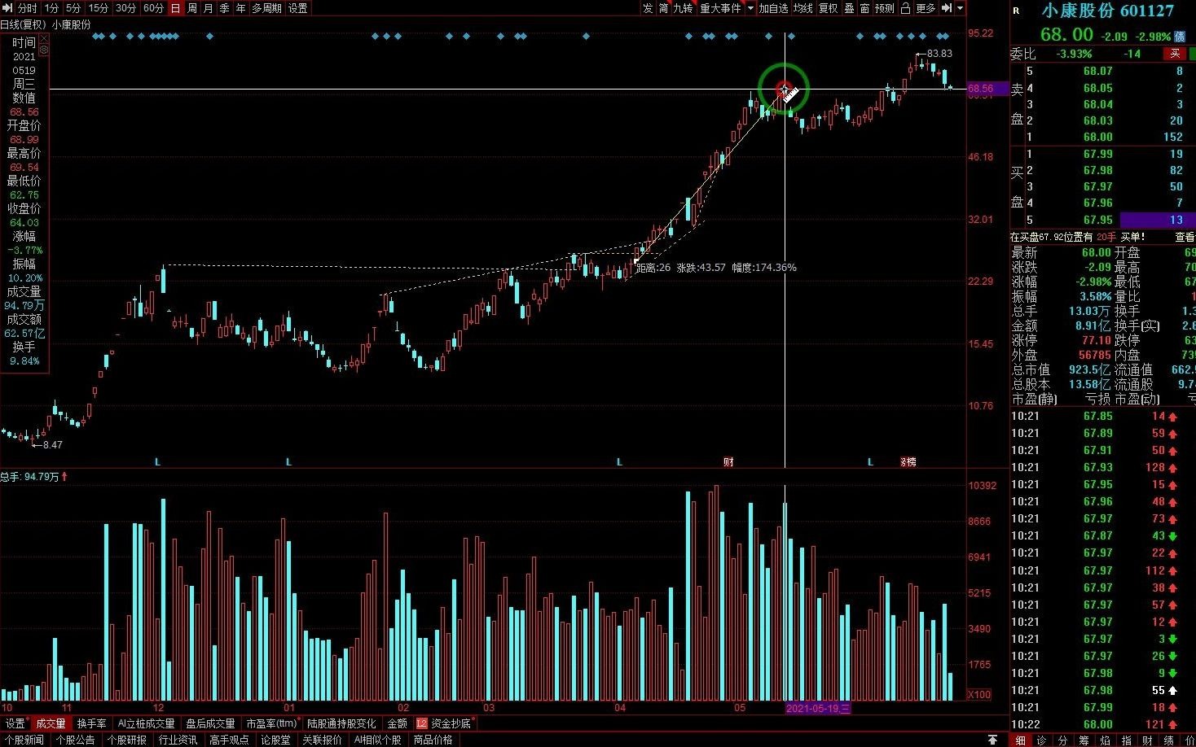Switch to 周 weekly period
Image resolution: width=1196 pixels, height=747 pixels.
pyautogui.click(x=192, y=8)
